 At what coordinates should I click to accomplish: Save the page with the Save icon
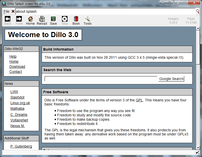[53, 19]
